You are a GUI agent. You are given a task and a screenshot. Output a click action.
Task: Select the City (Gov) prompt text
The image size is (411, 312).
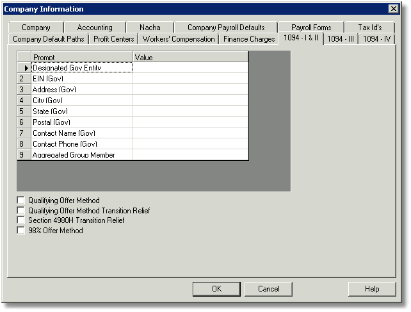coord(48,100)
